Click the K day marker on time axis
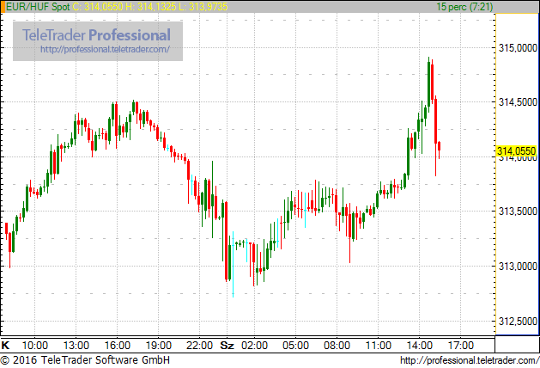Image resolution: width=540 pixels, height=368 pixels. [x=5, y=346]
